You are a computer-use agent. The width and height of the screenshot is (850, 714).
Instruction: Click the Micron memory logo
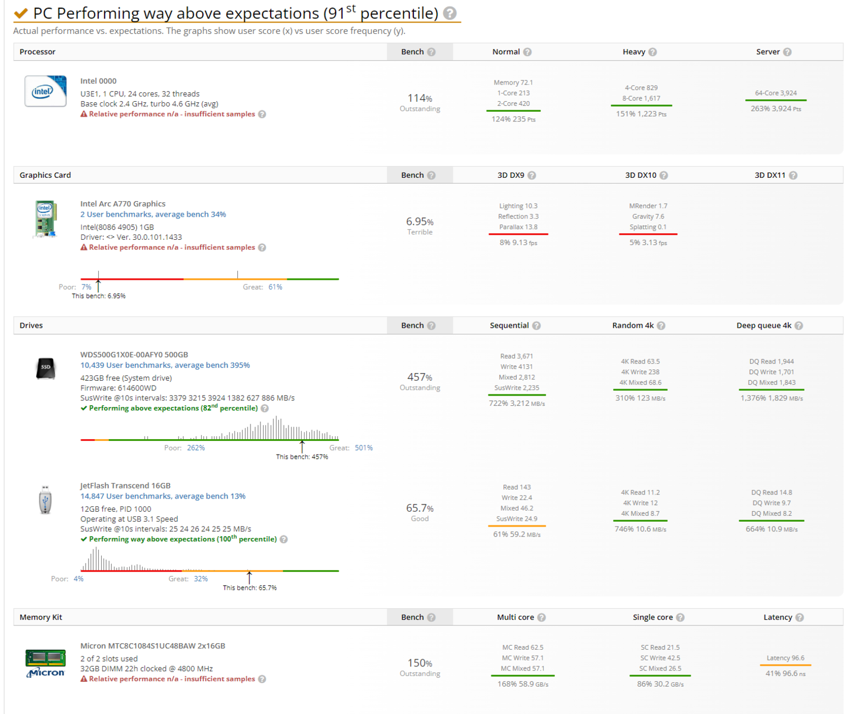pyautogui.click(x=45, y=663)
